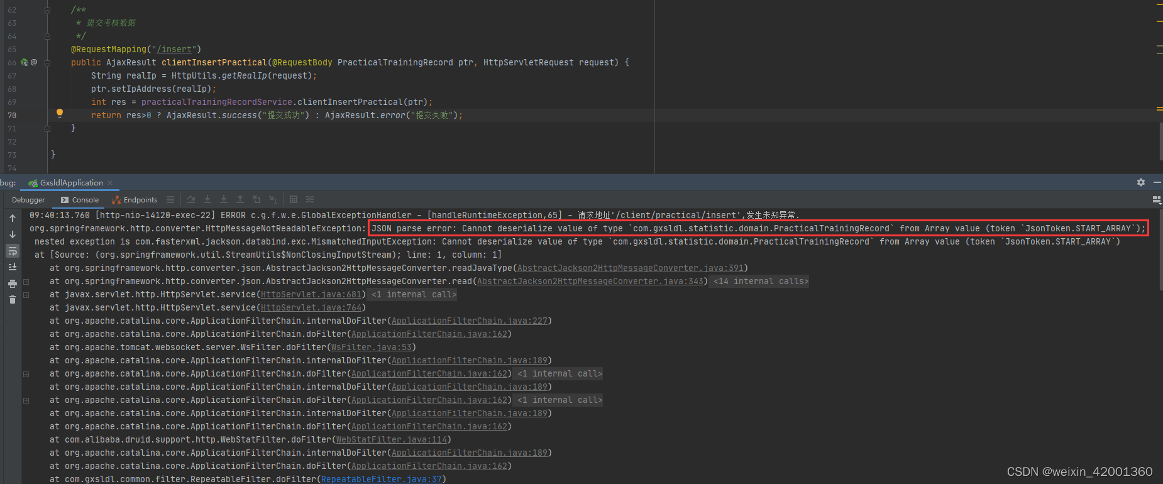Click 'clientInsertPractical' method name on line 66
The height and width of the screenshot is (484, 1163).
(x=214, y=62)
